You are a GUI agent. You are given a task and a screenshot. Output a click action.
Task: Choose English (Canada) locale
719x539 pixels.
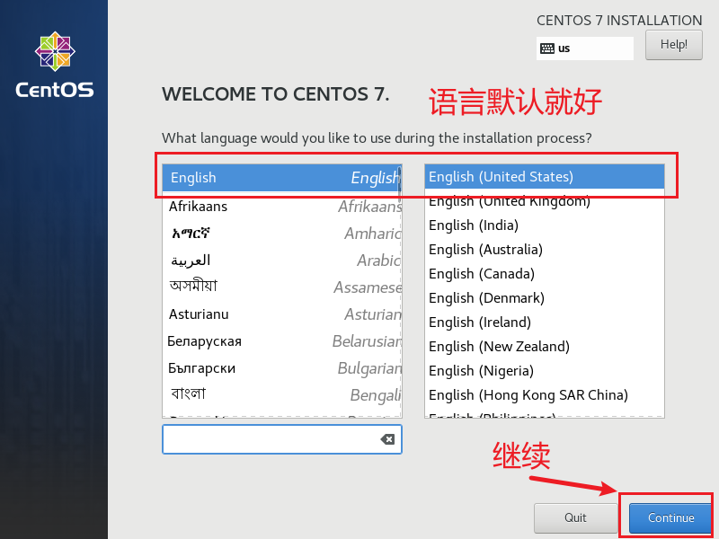pyautogui.click(x=545, y=274)
